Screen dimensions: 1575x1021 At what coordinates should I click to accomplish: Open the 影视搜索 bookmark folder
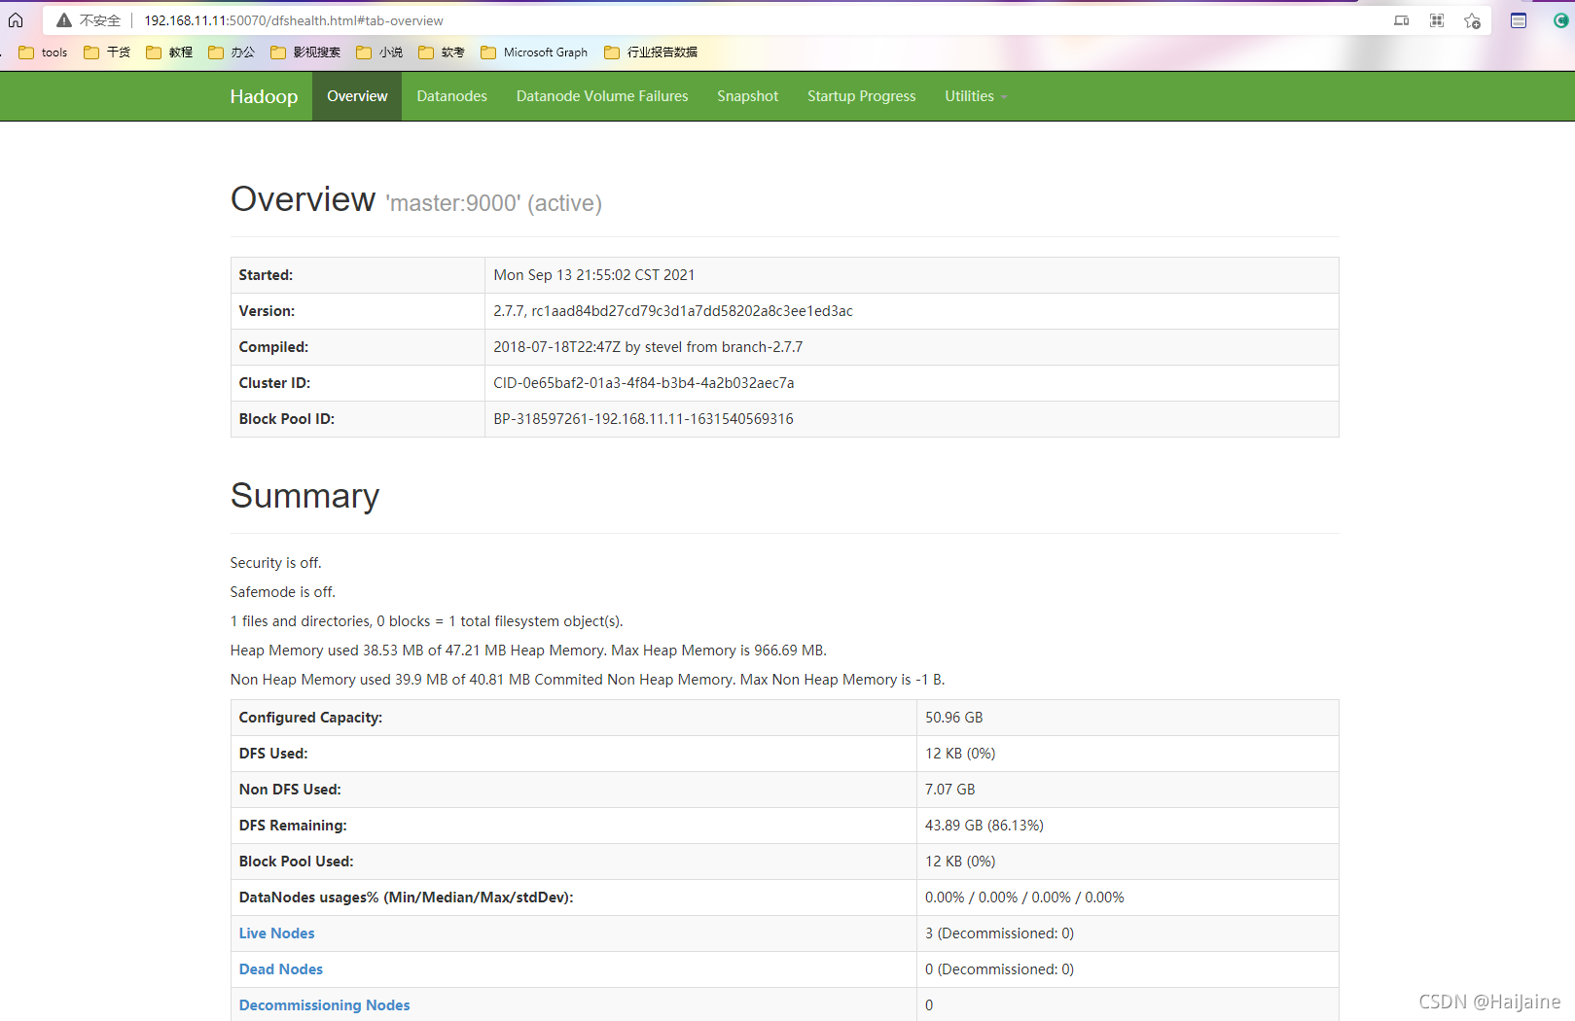[x=305, y=53]
